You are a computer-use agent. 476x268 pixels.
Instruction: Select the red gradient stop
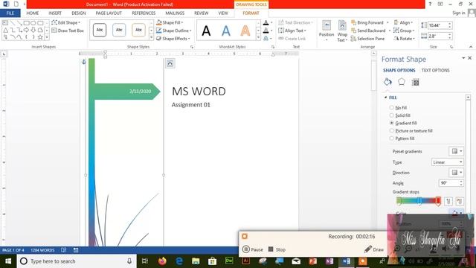tap(438, 201)
